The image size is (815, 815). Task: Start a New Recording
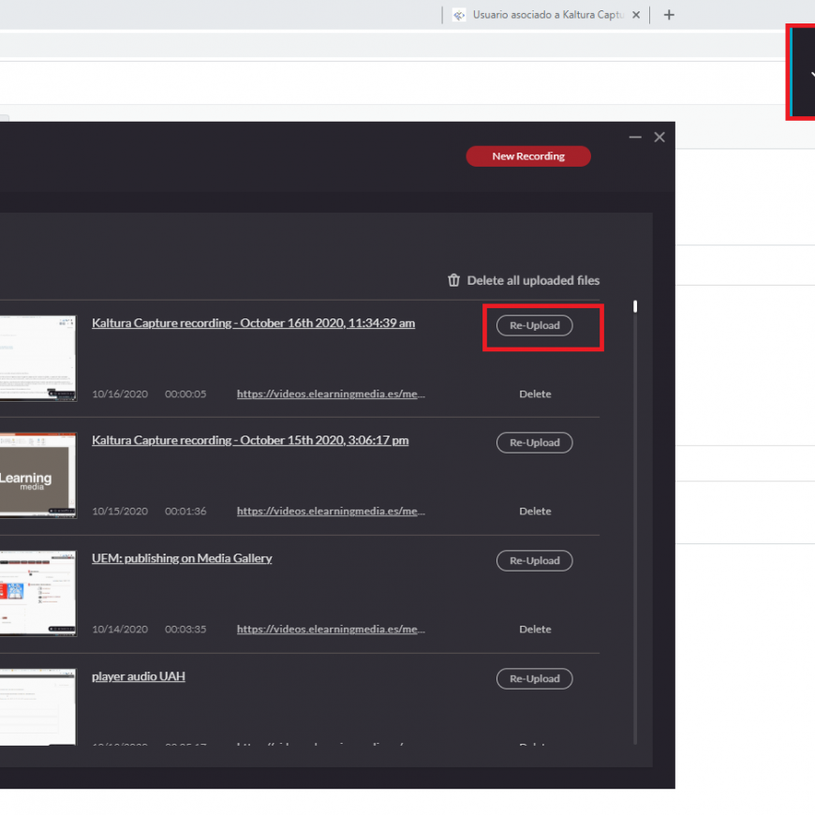(x=528, y=156)
